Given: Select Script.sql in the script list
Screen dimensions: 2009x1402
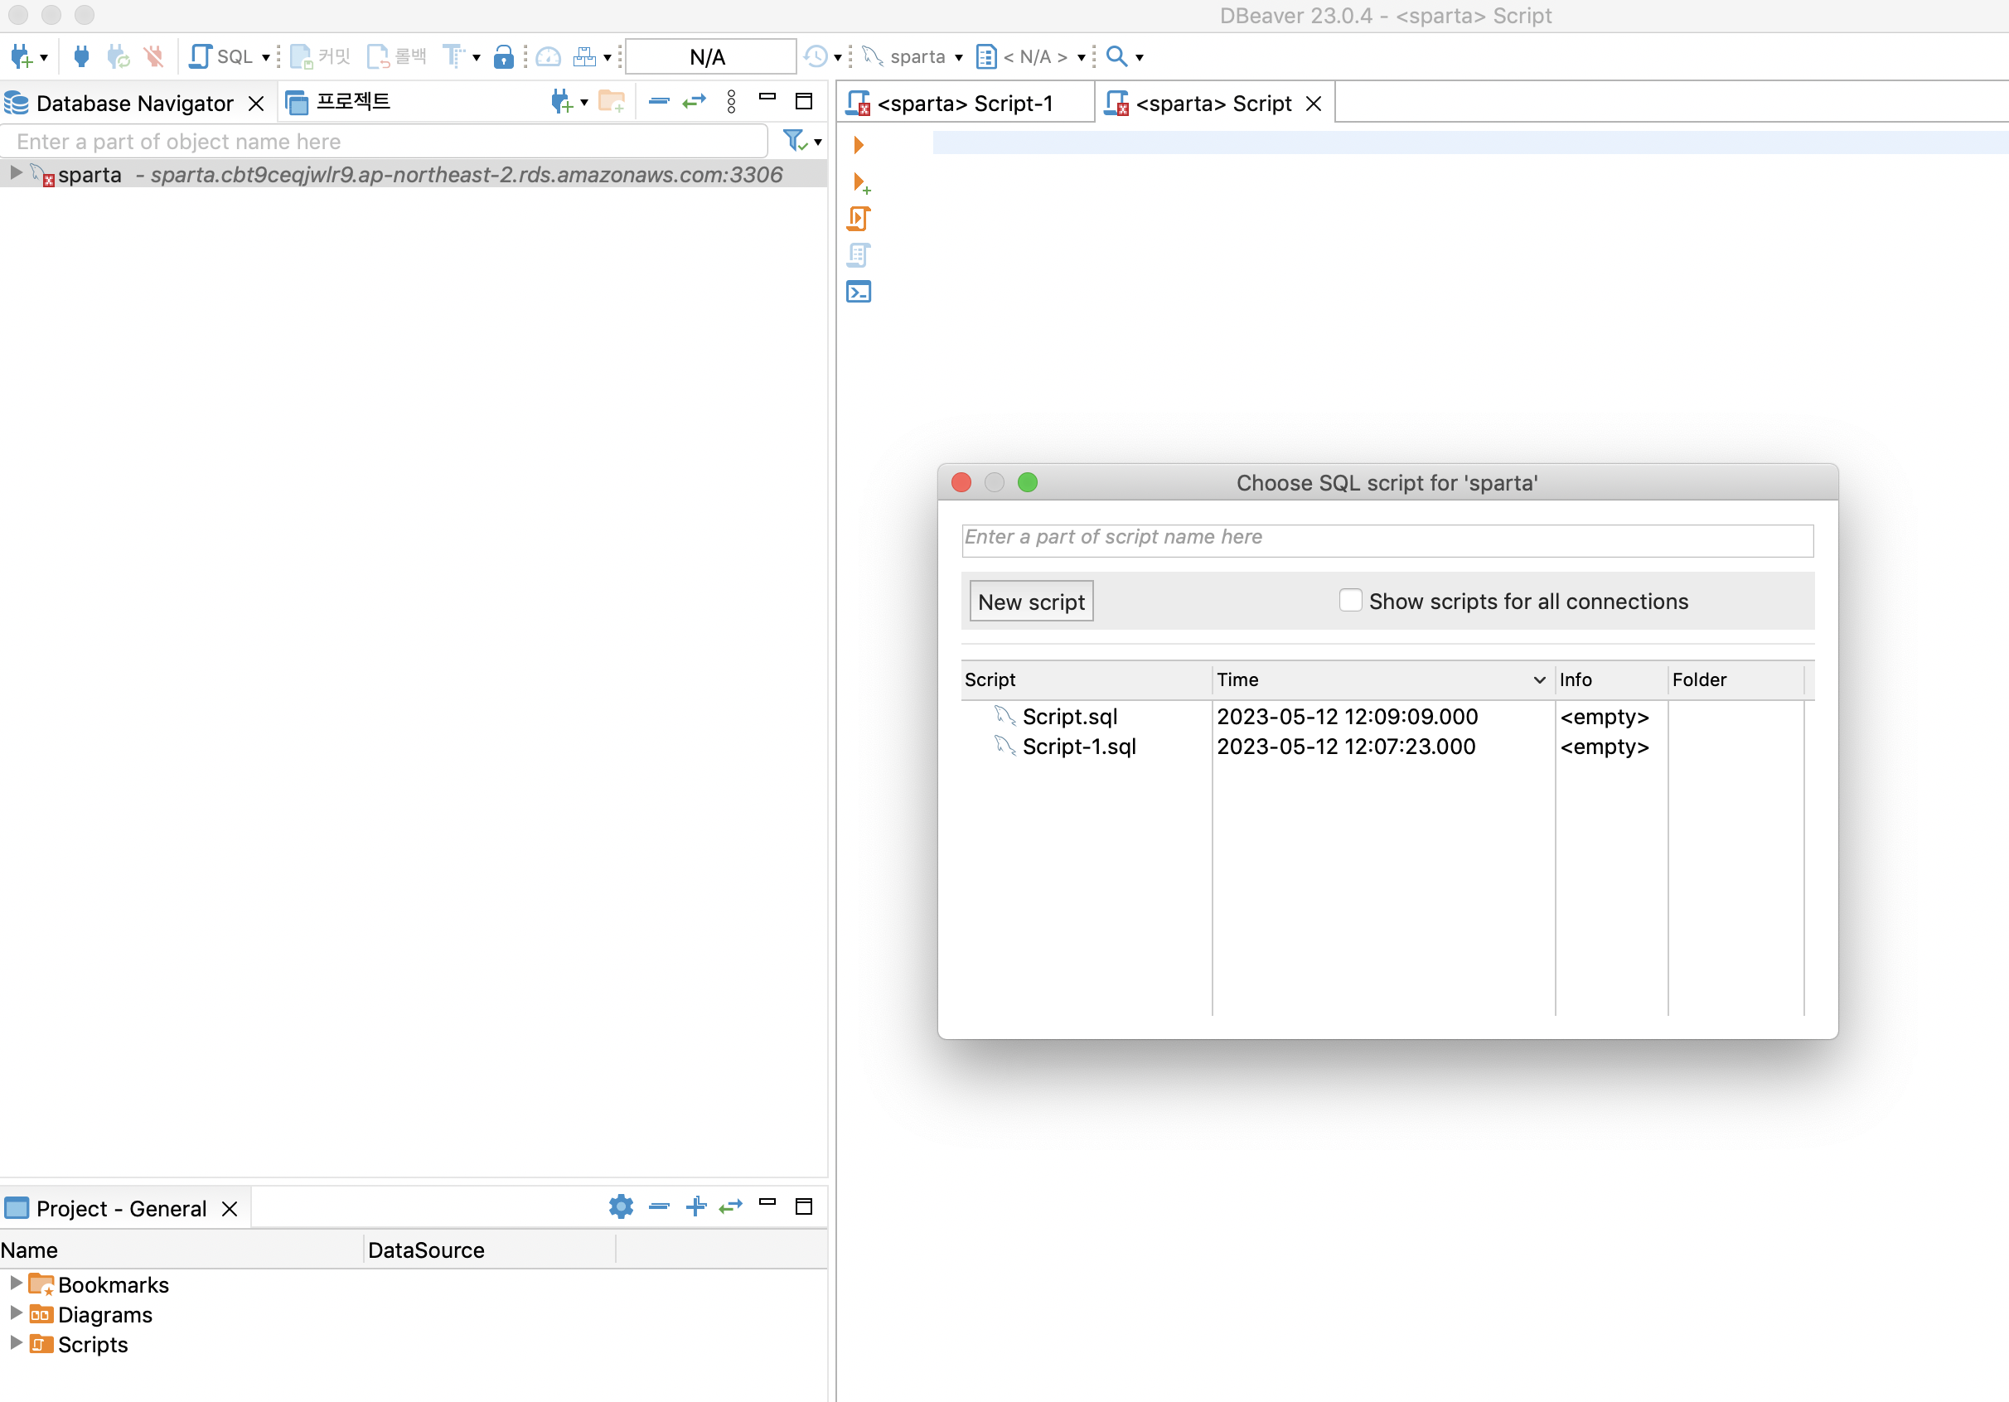Looking at the screenshot, I should (1069, 718).
